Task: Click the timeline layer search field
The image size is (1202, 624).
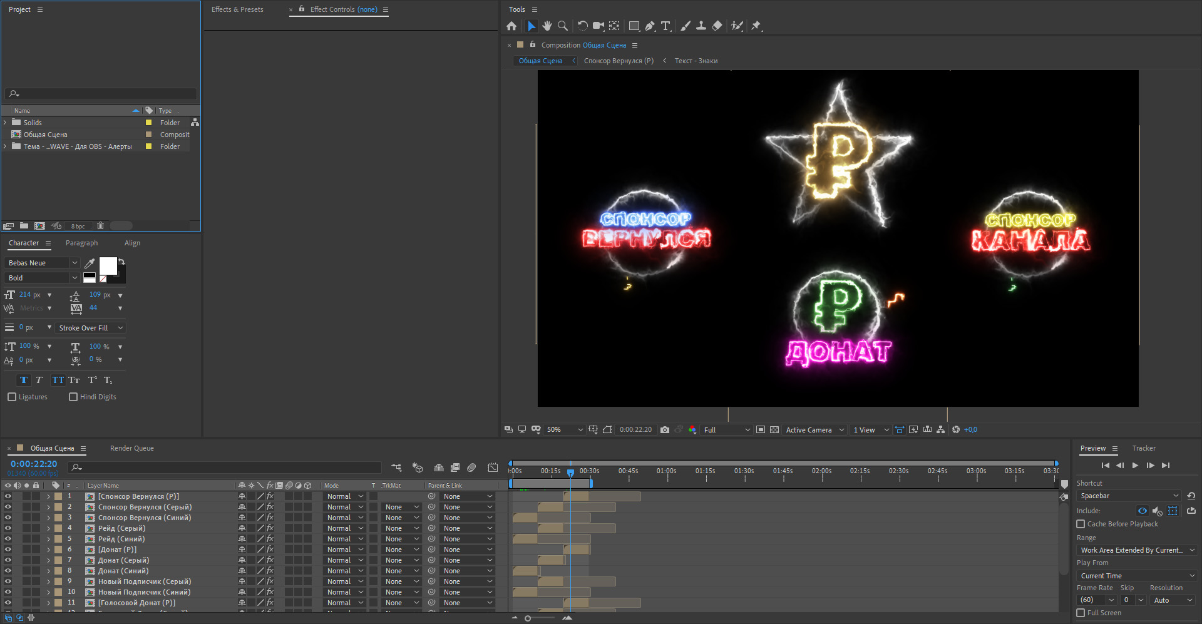Action: [x=225, y=468]
